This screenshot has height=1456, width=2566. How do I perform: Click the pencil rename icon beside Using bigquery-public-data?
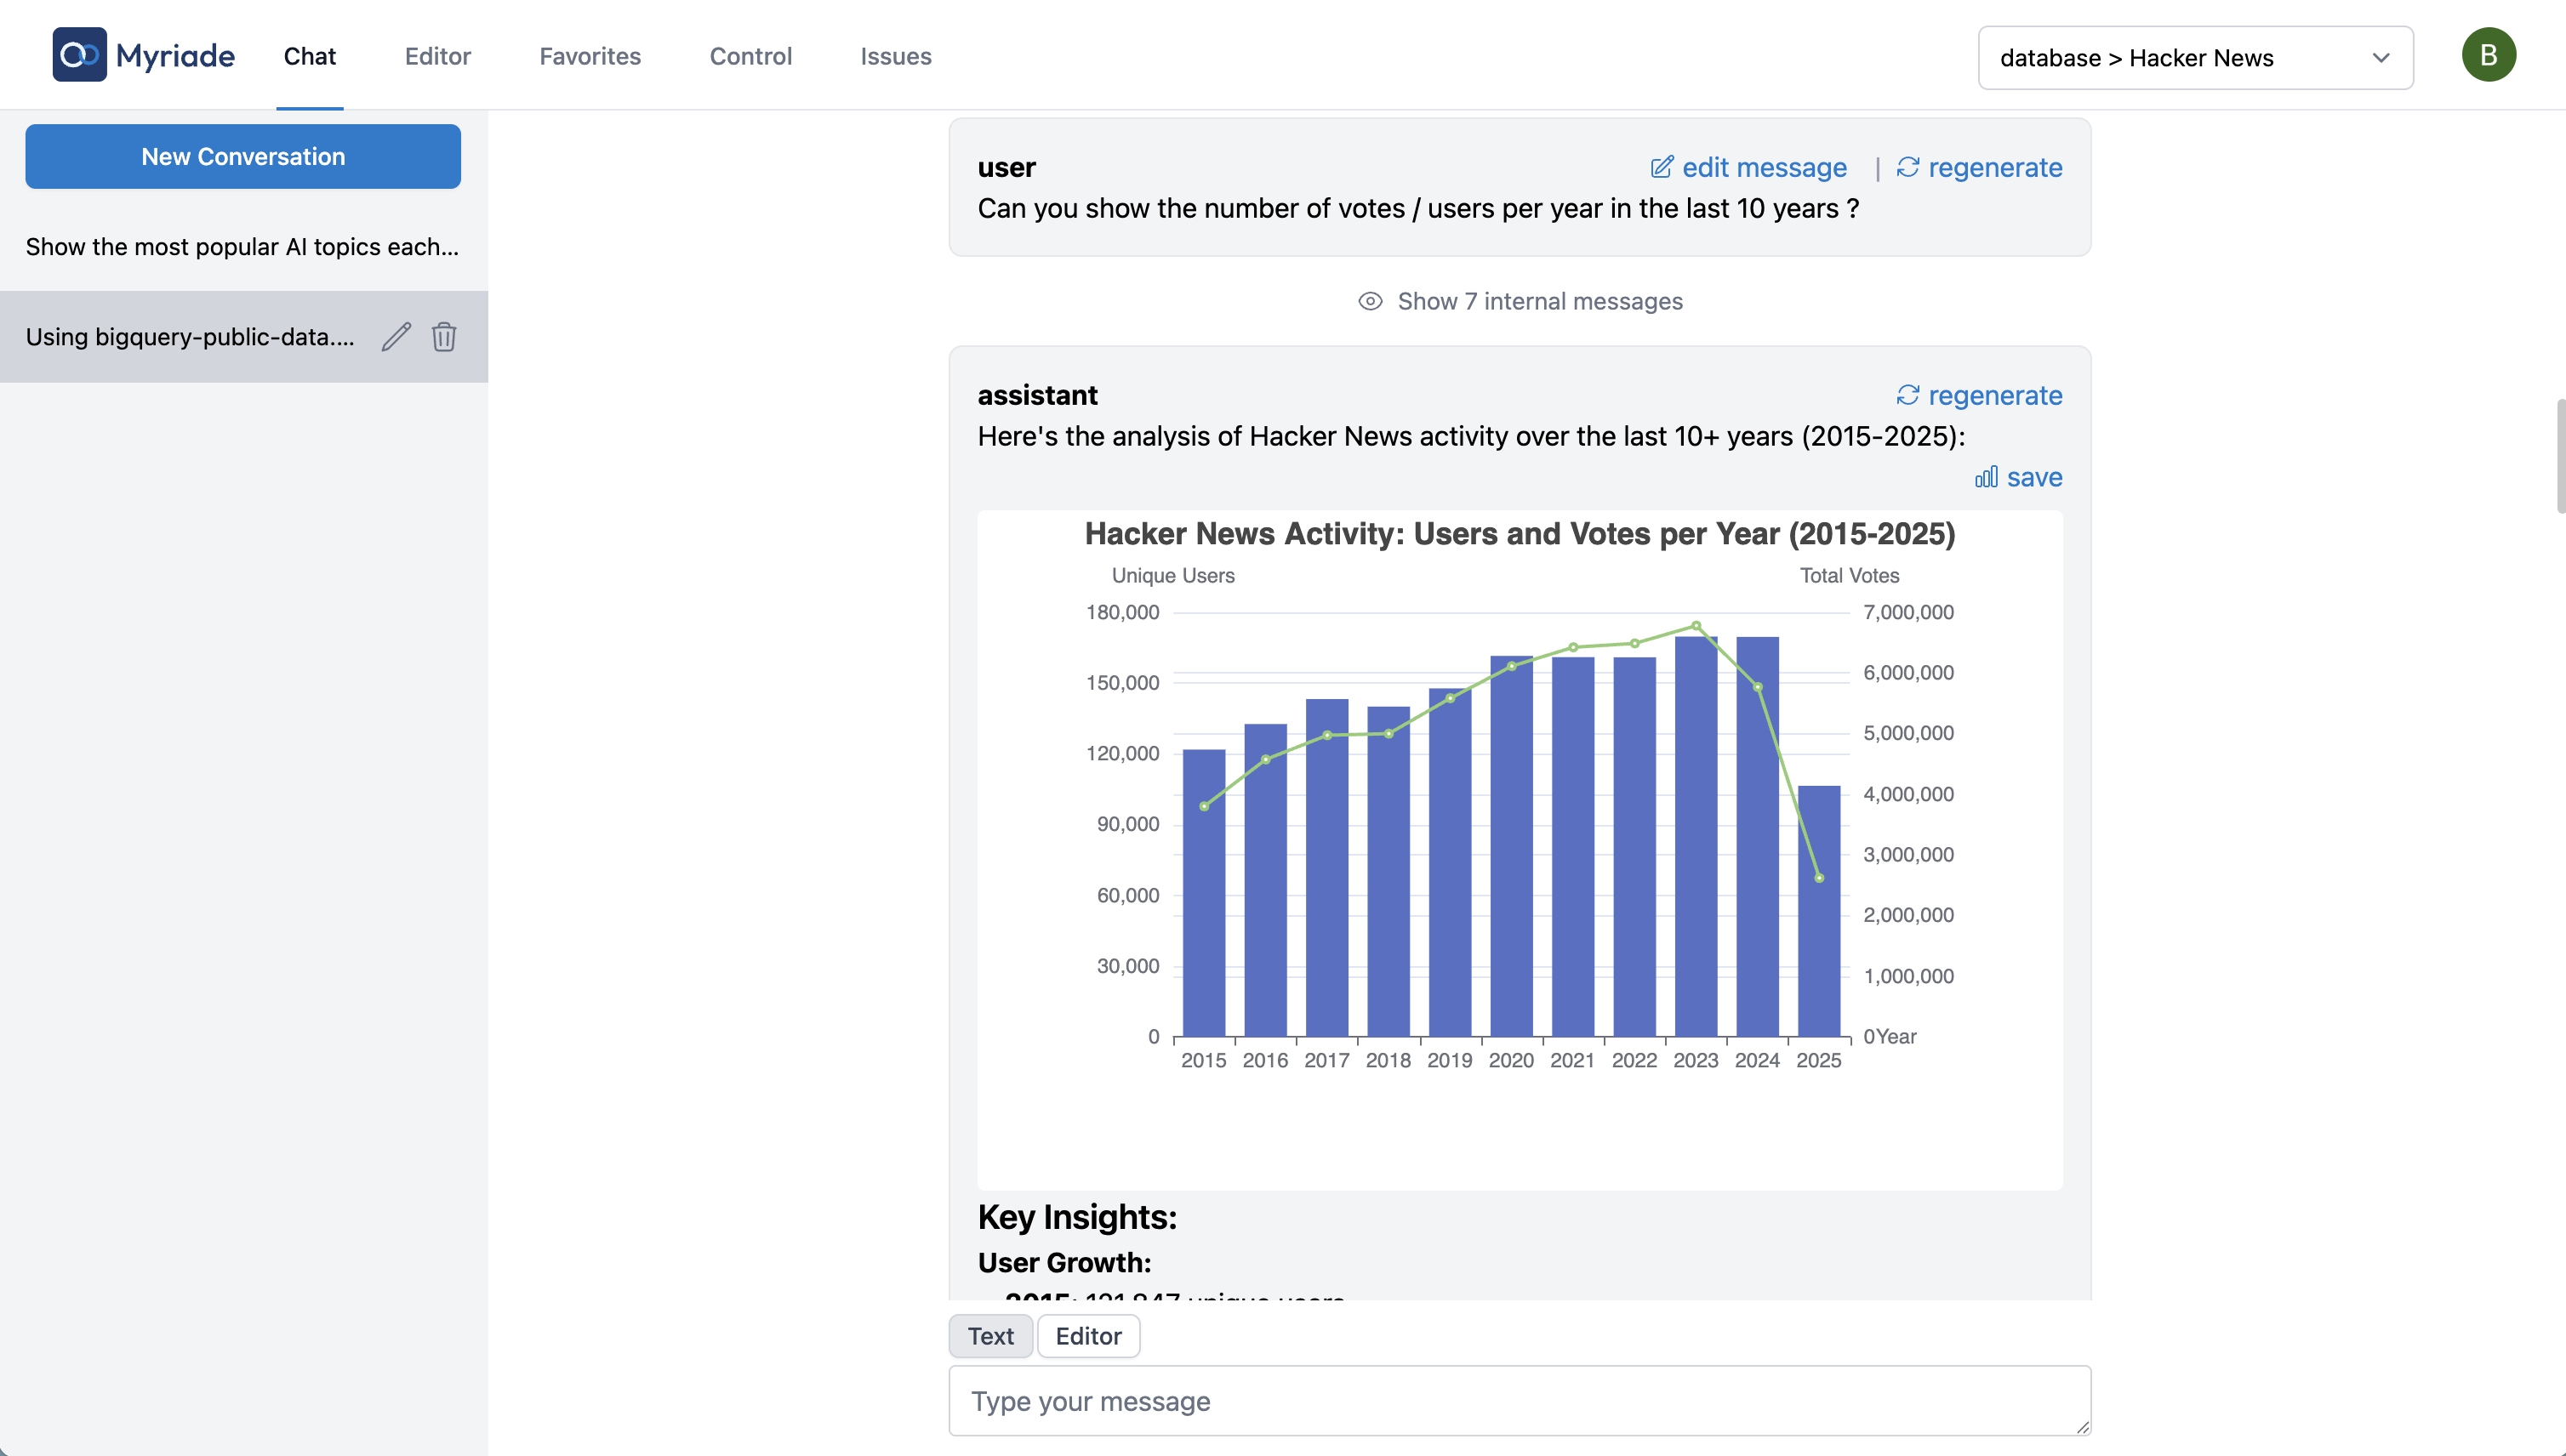396,337
